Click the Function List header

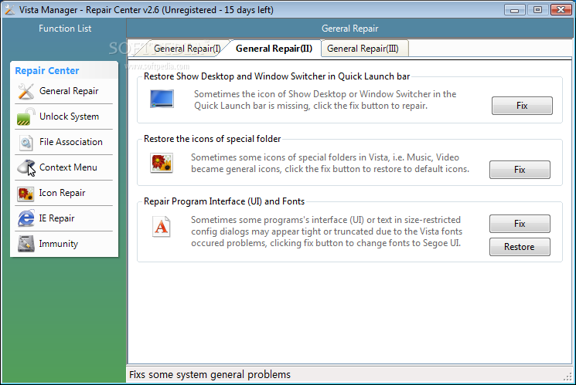[65, 29]
